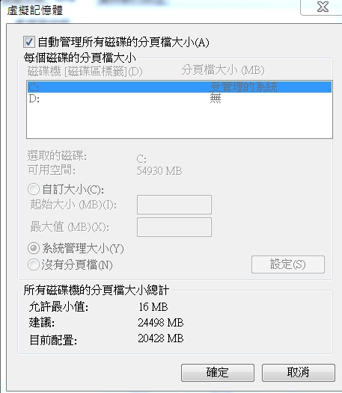Click the 最大值 (MB) input field

(174, 227)
